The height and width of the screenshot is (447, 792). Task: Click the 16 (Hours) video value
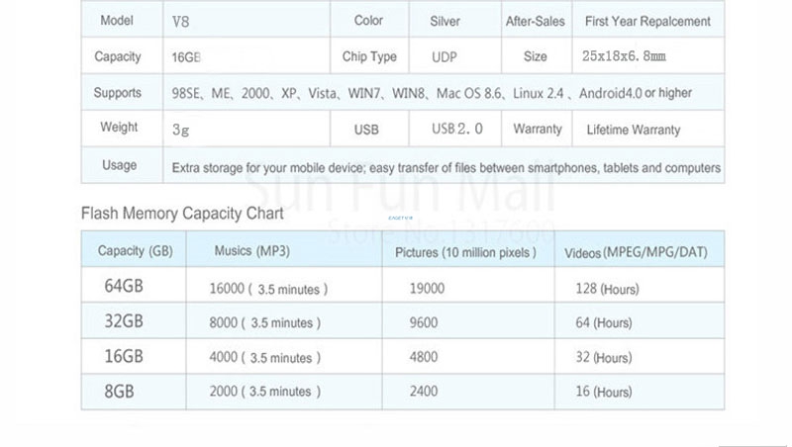tap(603, 392)
